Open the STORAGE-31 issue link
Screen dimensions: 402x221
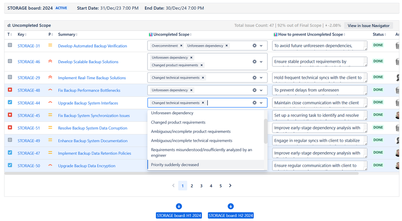click(29, 46)
